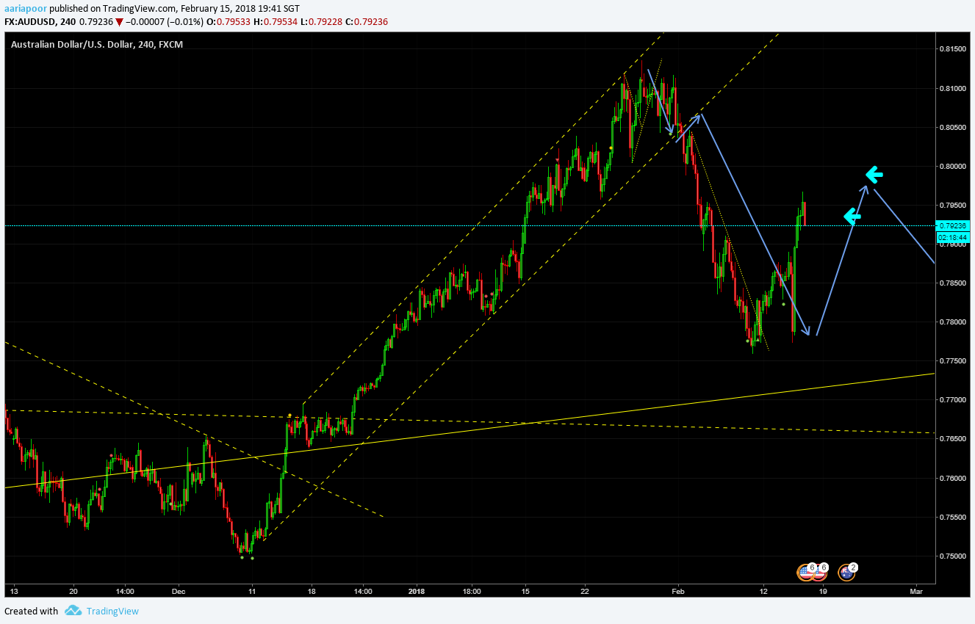Click the 'Created with' footer text
This screenshot has height=624, width=975.
(x=31, y=611)
